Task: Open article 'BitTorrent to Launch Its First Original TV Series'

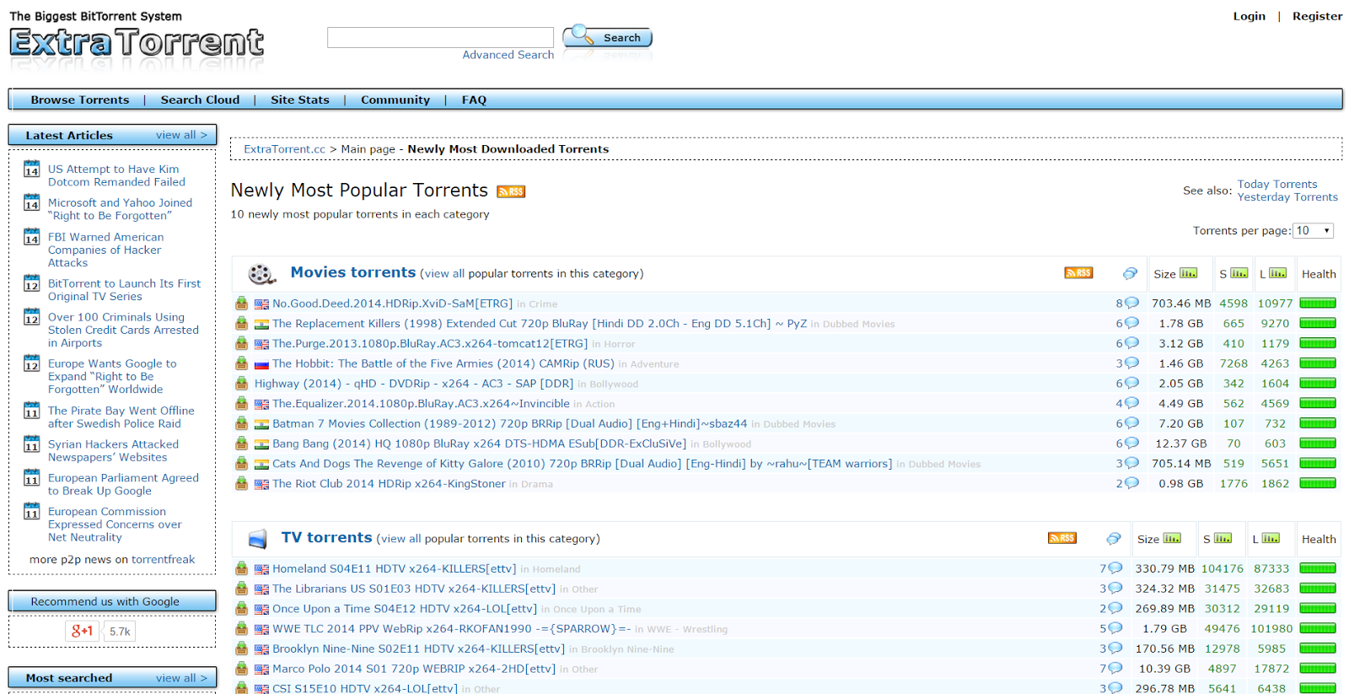Action: click(125, 290)
